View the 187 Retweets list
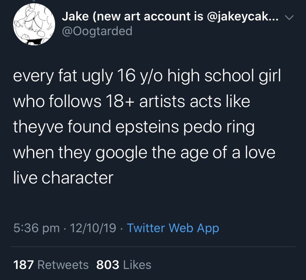Screen dimensions: 306x280 click(x=51, y=264)
